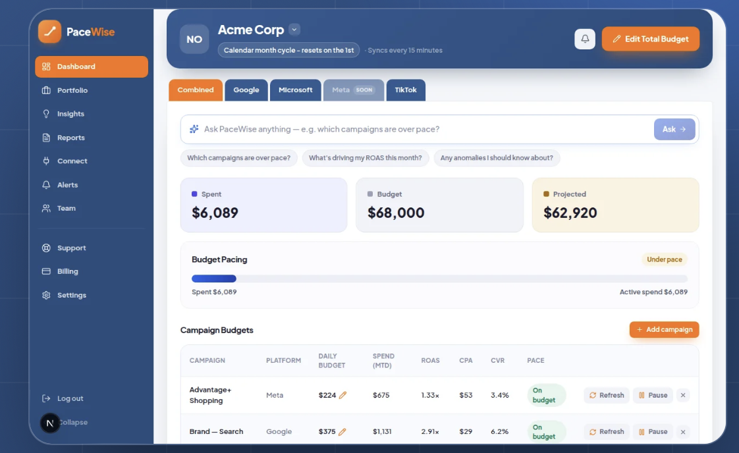The height and width of the screenshot is (453, 739).
Task: Remove the Brand — Search campaign row
Action: pos(683,432)
